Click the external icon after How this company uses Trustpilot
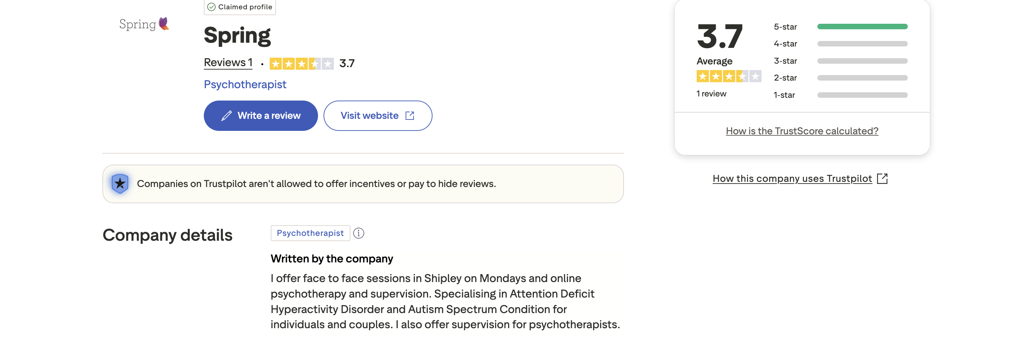 (882, 179)
